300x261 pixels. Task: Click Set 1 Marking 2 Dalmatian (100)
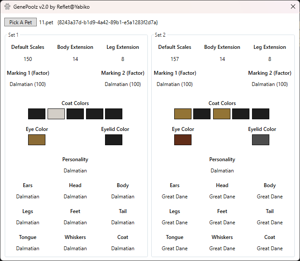point(123,84)
